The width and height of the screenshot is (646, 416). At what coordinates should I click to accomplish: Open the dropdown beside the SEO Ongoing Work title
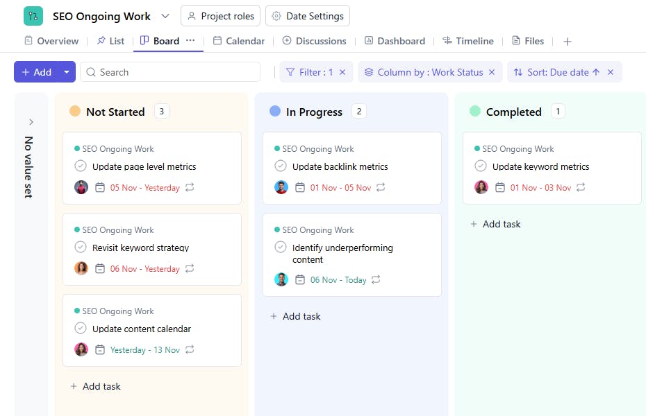165,15
